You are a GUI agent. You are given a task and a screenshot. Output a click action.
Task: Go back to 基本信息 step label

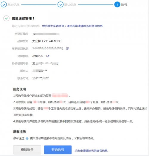click(13, 5)
